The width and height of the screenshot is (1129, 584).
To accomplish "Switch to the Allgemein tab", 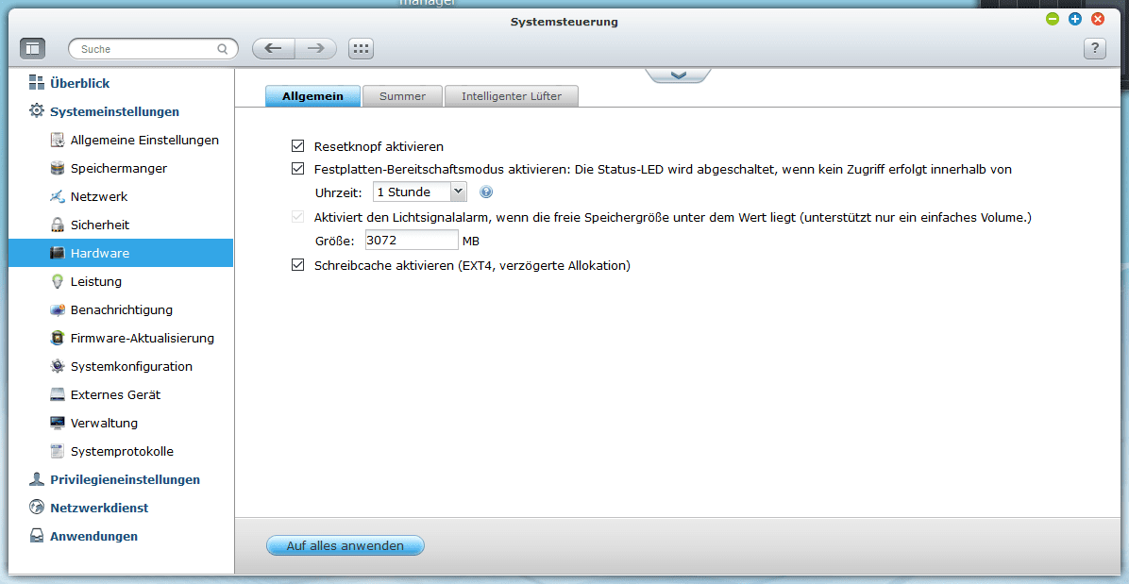I will click(x=312, y=96).
